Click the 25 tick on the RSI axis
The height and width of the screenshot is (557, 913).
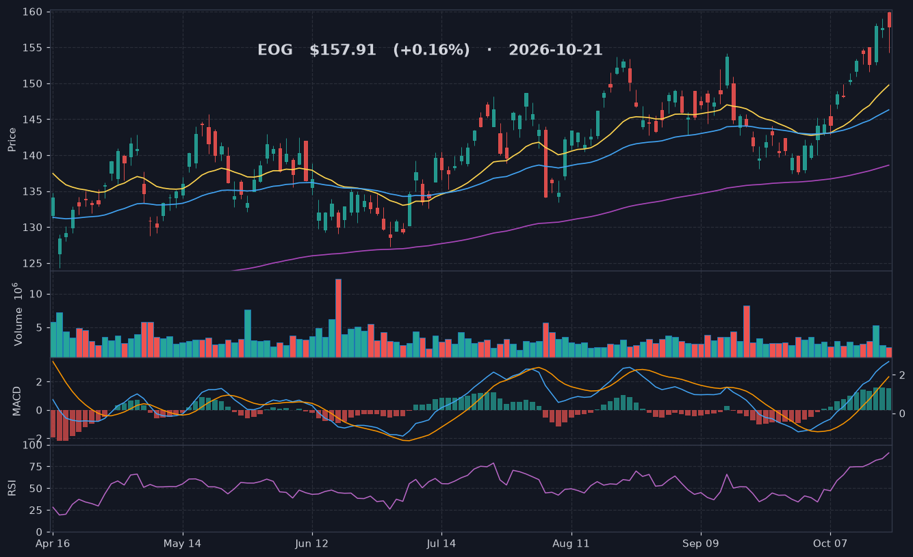(x=36, y=511)
